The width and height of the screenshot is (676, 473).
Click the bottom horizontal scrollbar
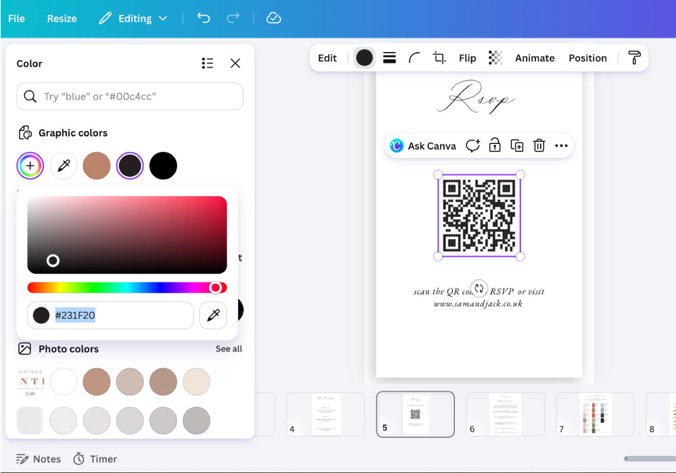pyautogui.click(x=650, y=459)
